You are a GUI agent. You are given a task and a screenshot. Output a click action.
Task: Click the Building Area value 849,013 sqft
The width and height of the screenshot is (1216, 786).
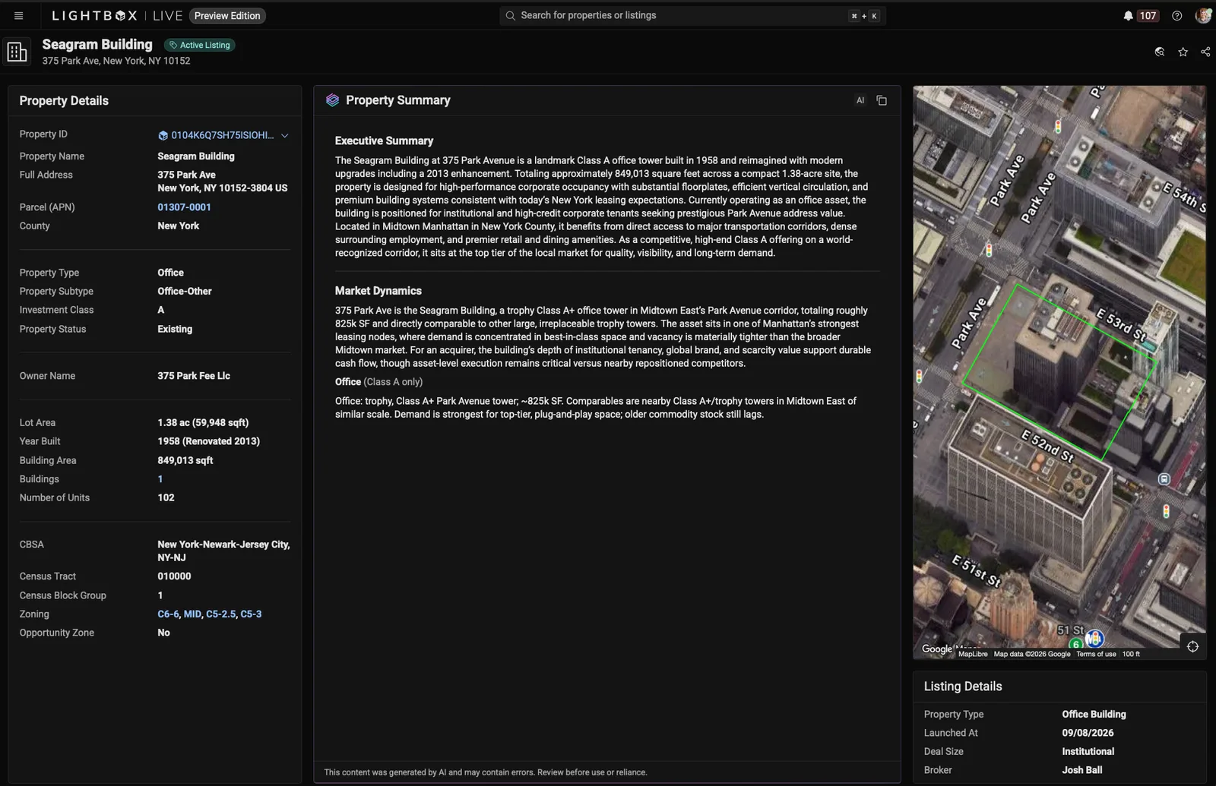pos(185,460)
